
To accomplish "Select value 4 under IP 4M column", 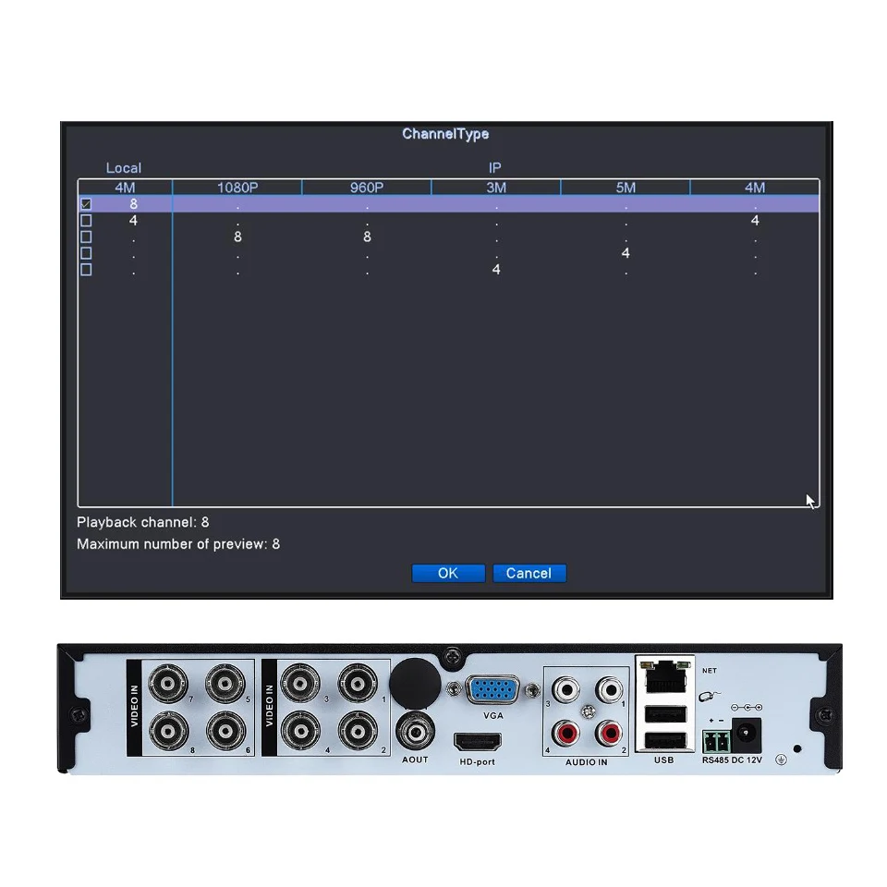I will [x=755, y=220].
